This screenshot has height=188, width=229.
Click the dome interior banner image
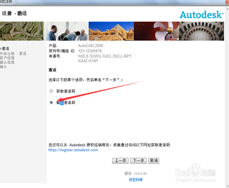[202, 31]
